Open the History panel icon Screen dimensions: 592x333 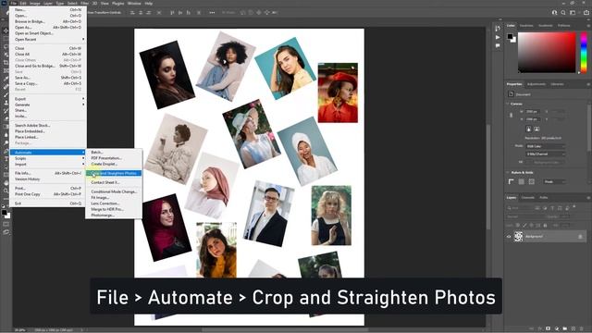pos(498,29)
